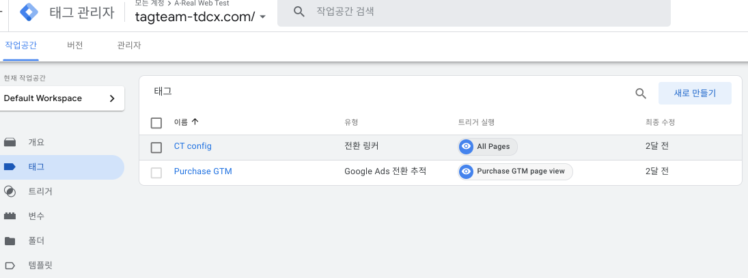Click the 모든 계정 breadcrumb link
748x278 pixels.
[x=150, y=3]
